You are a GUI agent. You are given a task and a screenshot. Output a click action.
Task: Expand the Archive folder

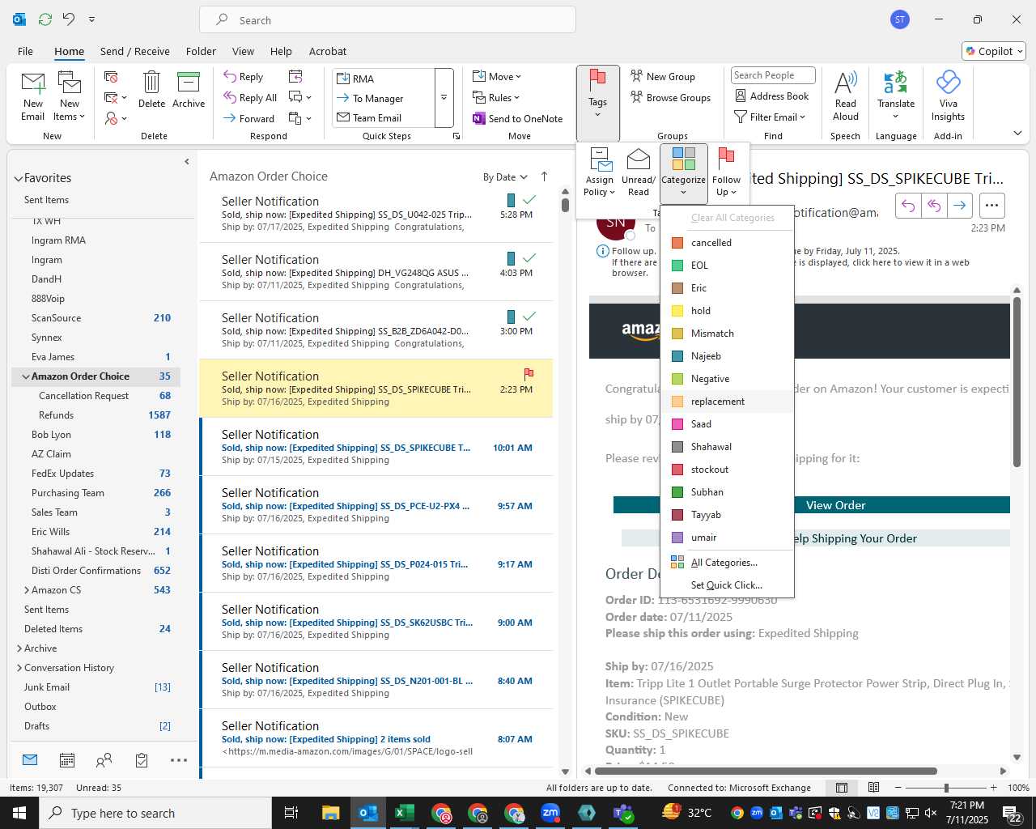click(x=19, y=648)
